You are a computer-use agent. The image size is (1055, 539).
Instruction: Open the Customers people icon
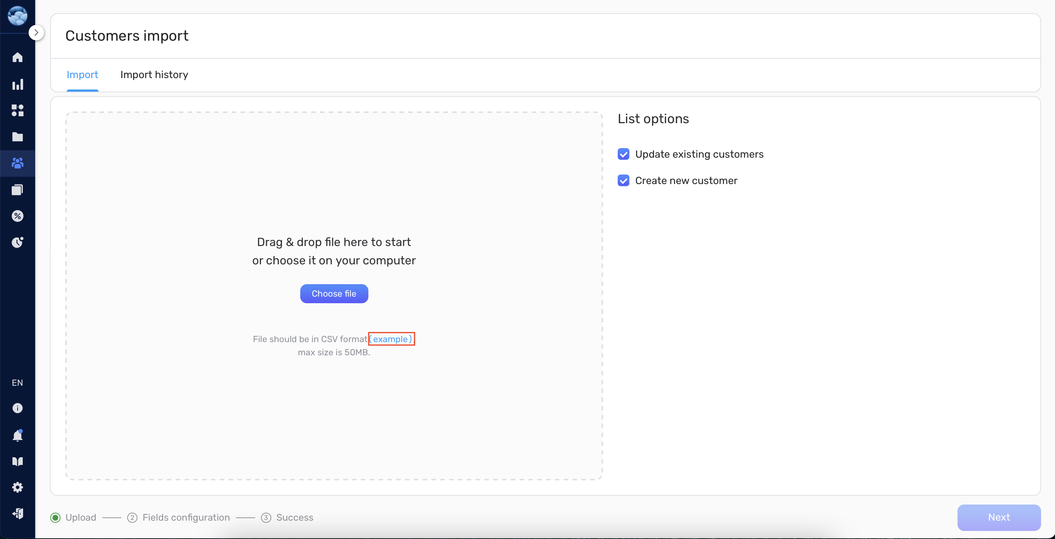(18, 164)
